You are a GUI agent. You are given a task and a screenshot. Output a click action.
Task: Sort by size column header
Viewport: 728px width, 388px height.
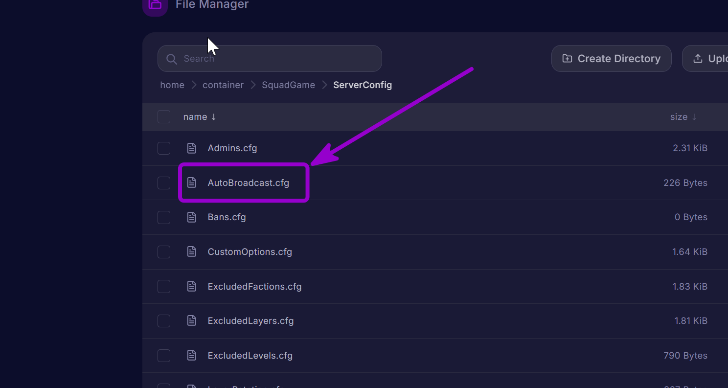[683, 117]
